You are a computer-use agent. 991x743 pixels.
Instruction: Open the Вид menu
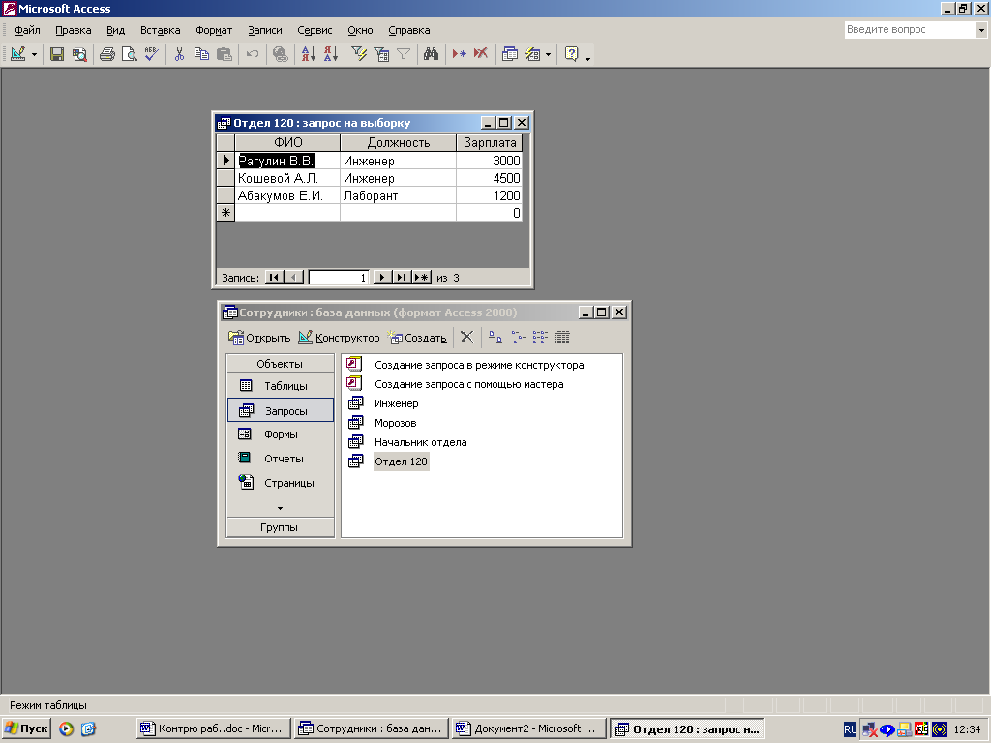coord(116,30)
